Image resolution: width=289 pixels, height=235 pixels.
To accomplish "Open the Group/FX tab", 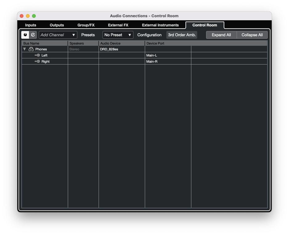I will coord(86,25).
